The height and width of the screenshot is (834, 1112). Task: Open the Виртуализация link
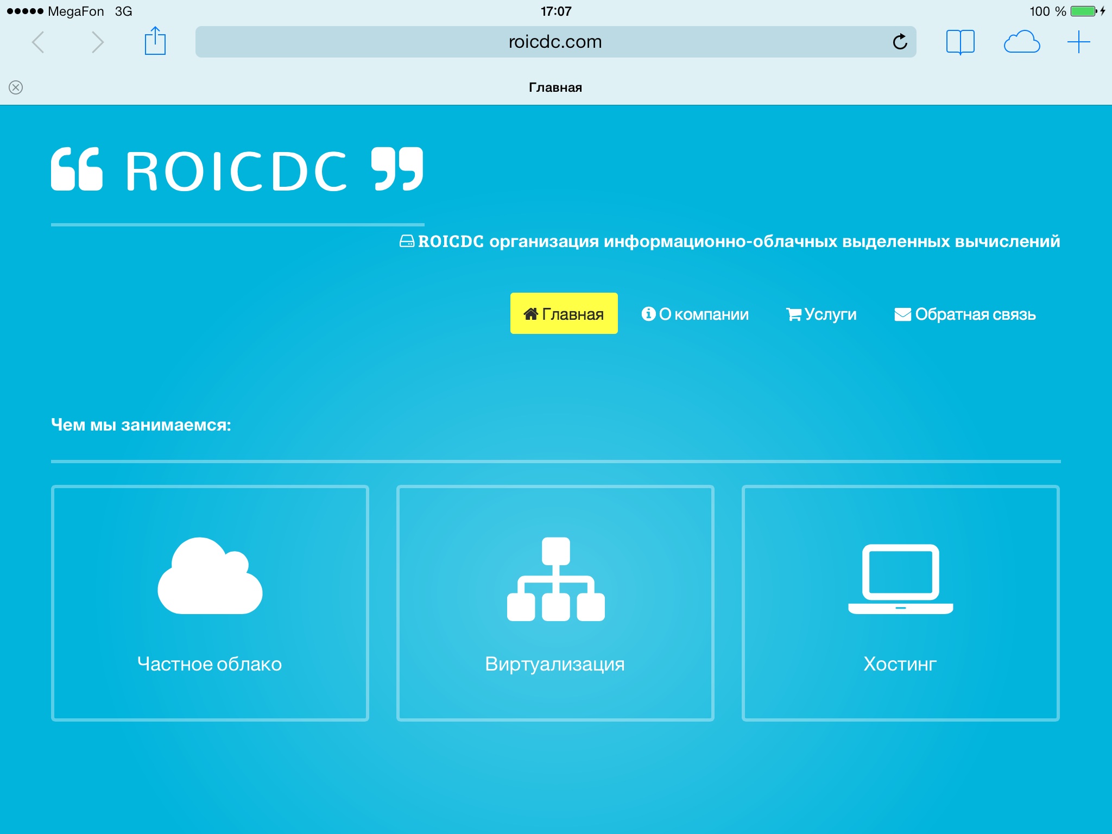click(x=555, y=664)
